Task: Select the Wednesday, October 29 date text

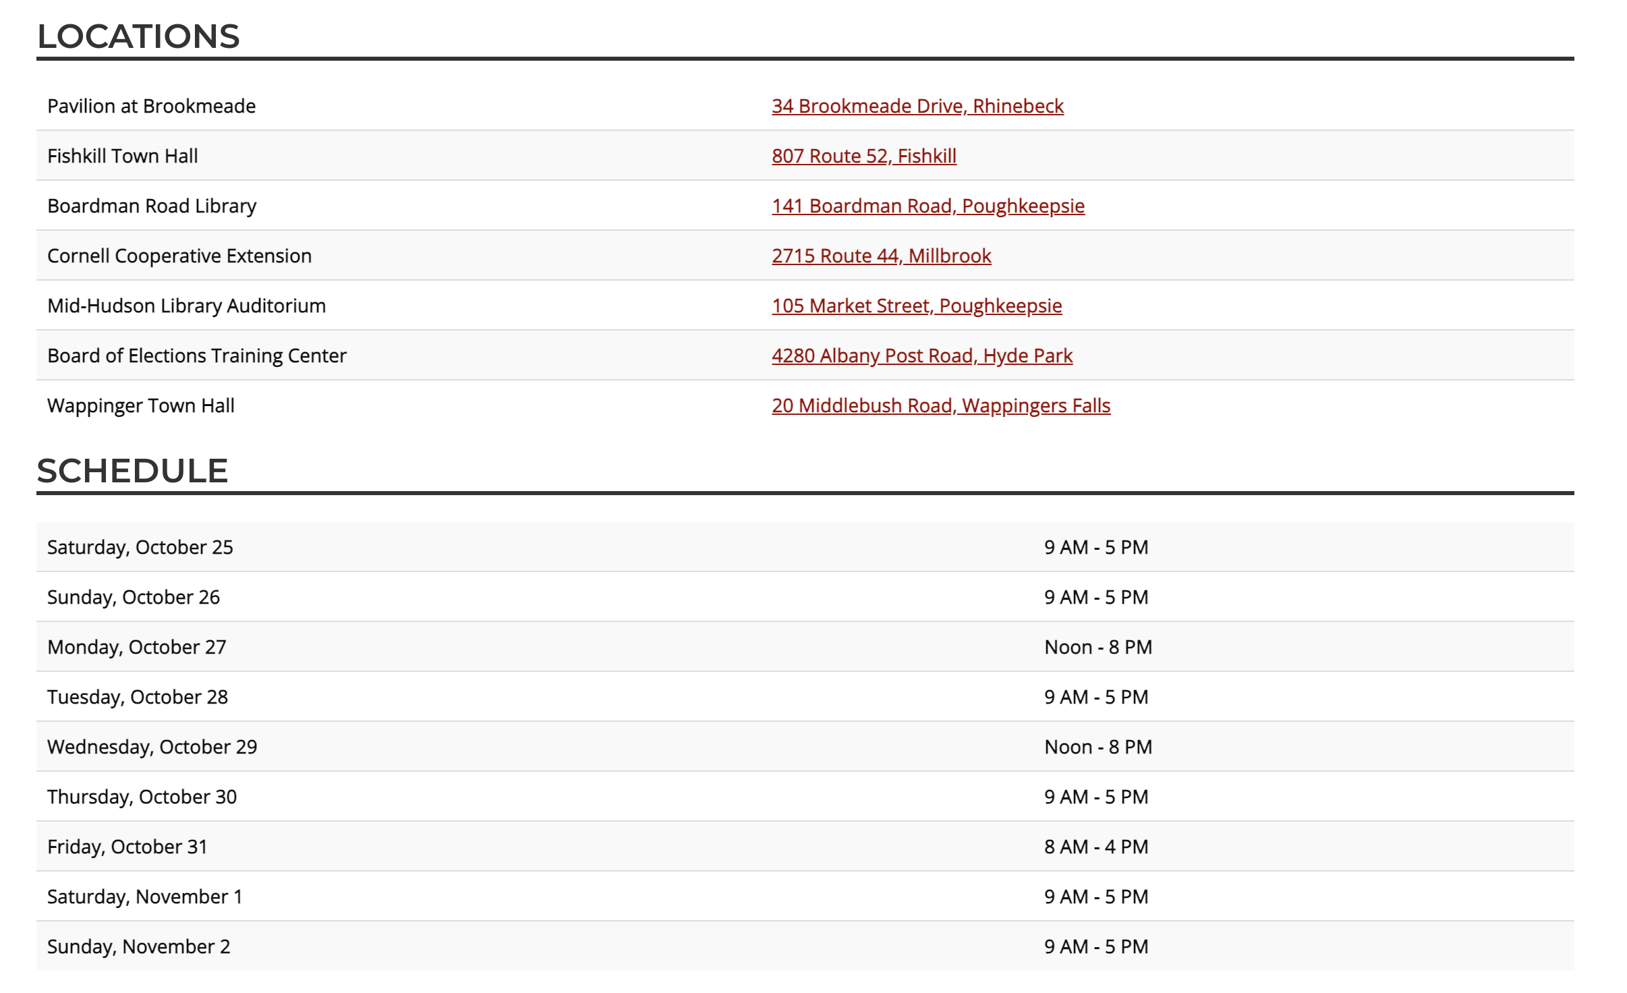Action: [x=152, y=747]
